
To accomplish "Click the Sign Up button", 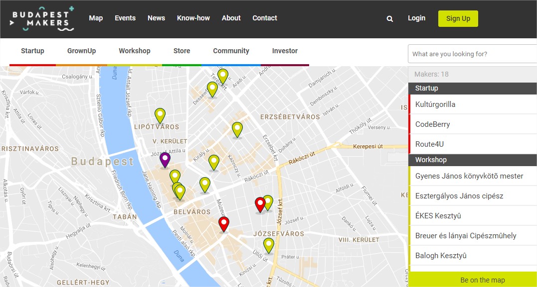I will (x=458, y=19).
